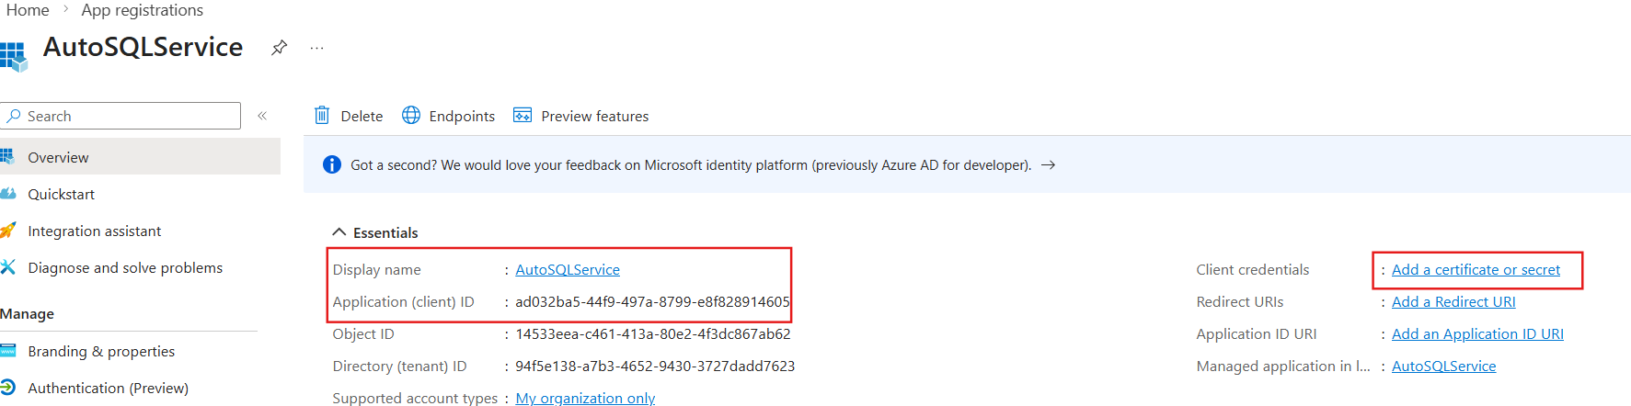Click Add a certificate or secret link
Image resolution: width=1631 pixels, height=406 pixels.
1476,270
